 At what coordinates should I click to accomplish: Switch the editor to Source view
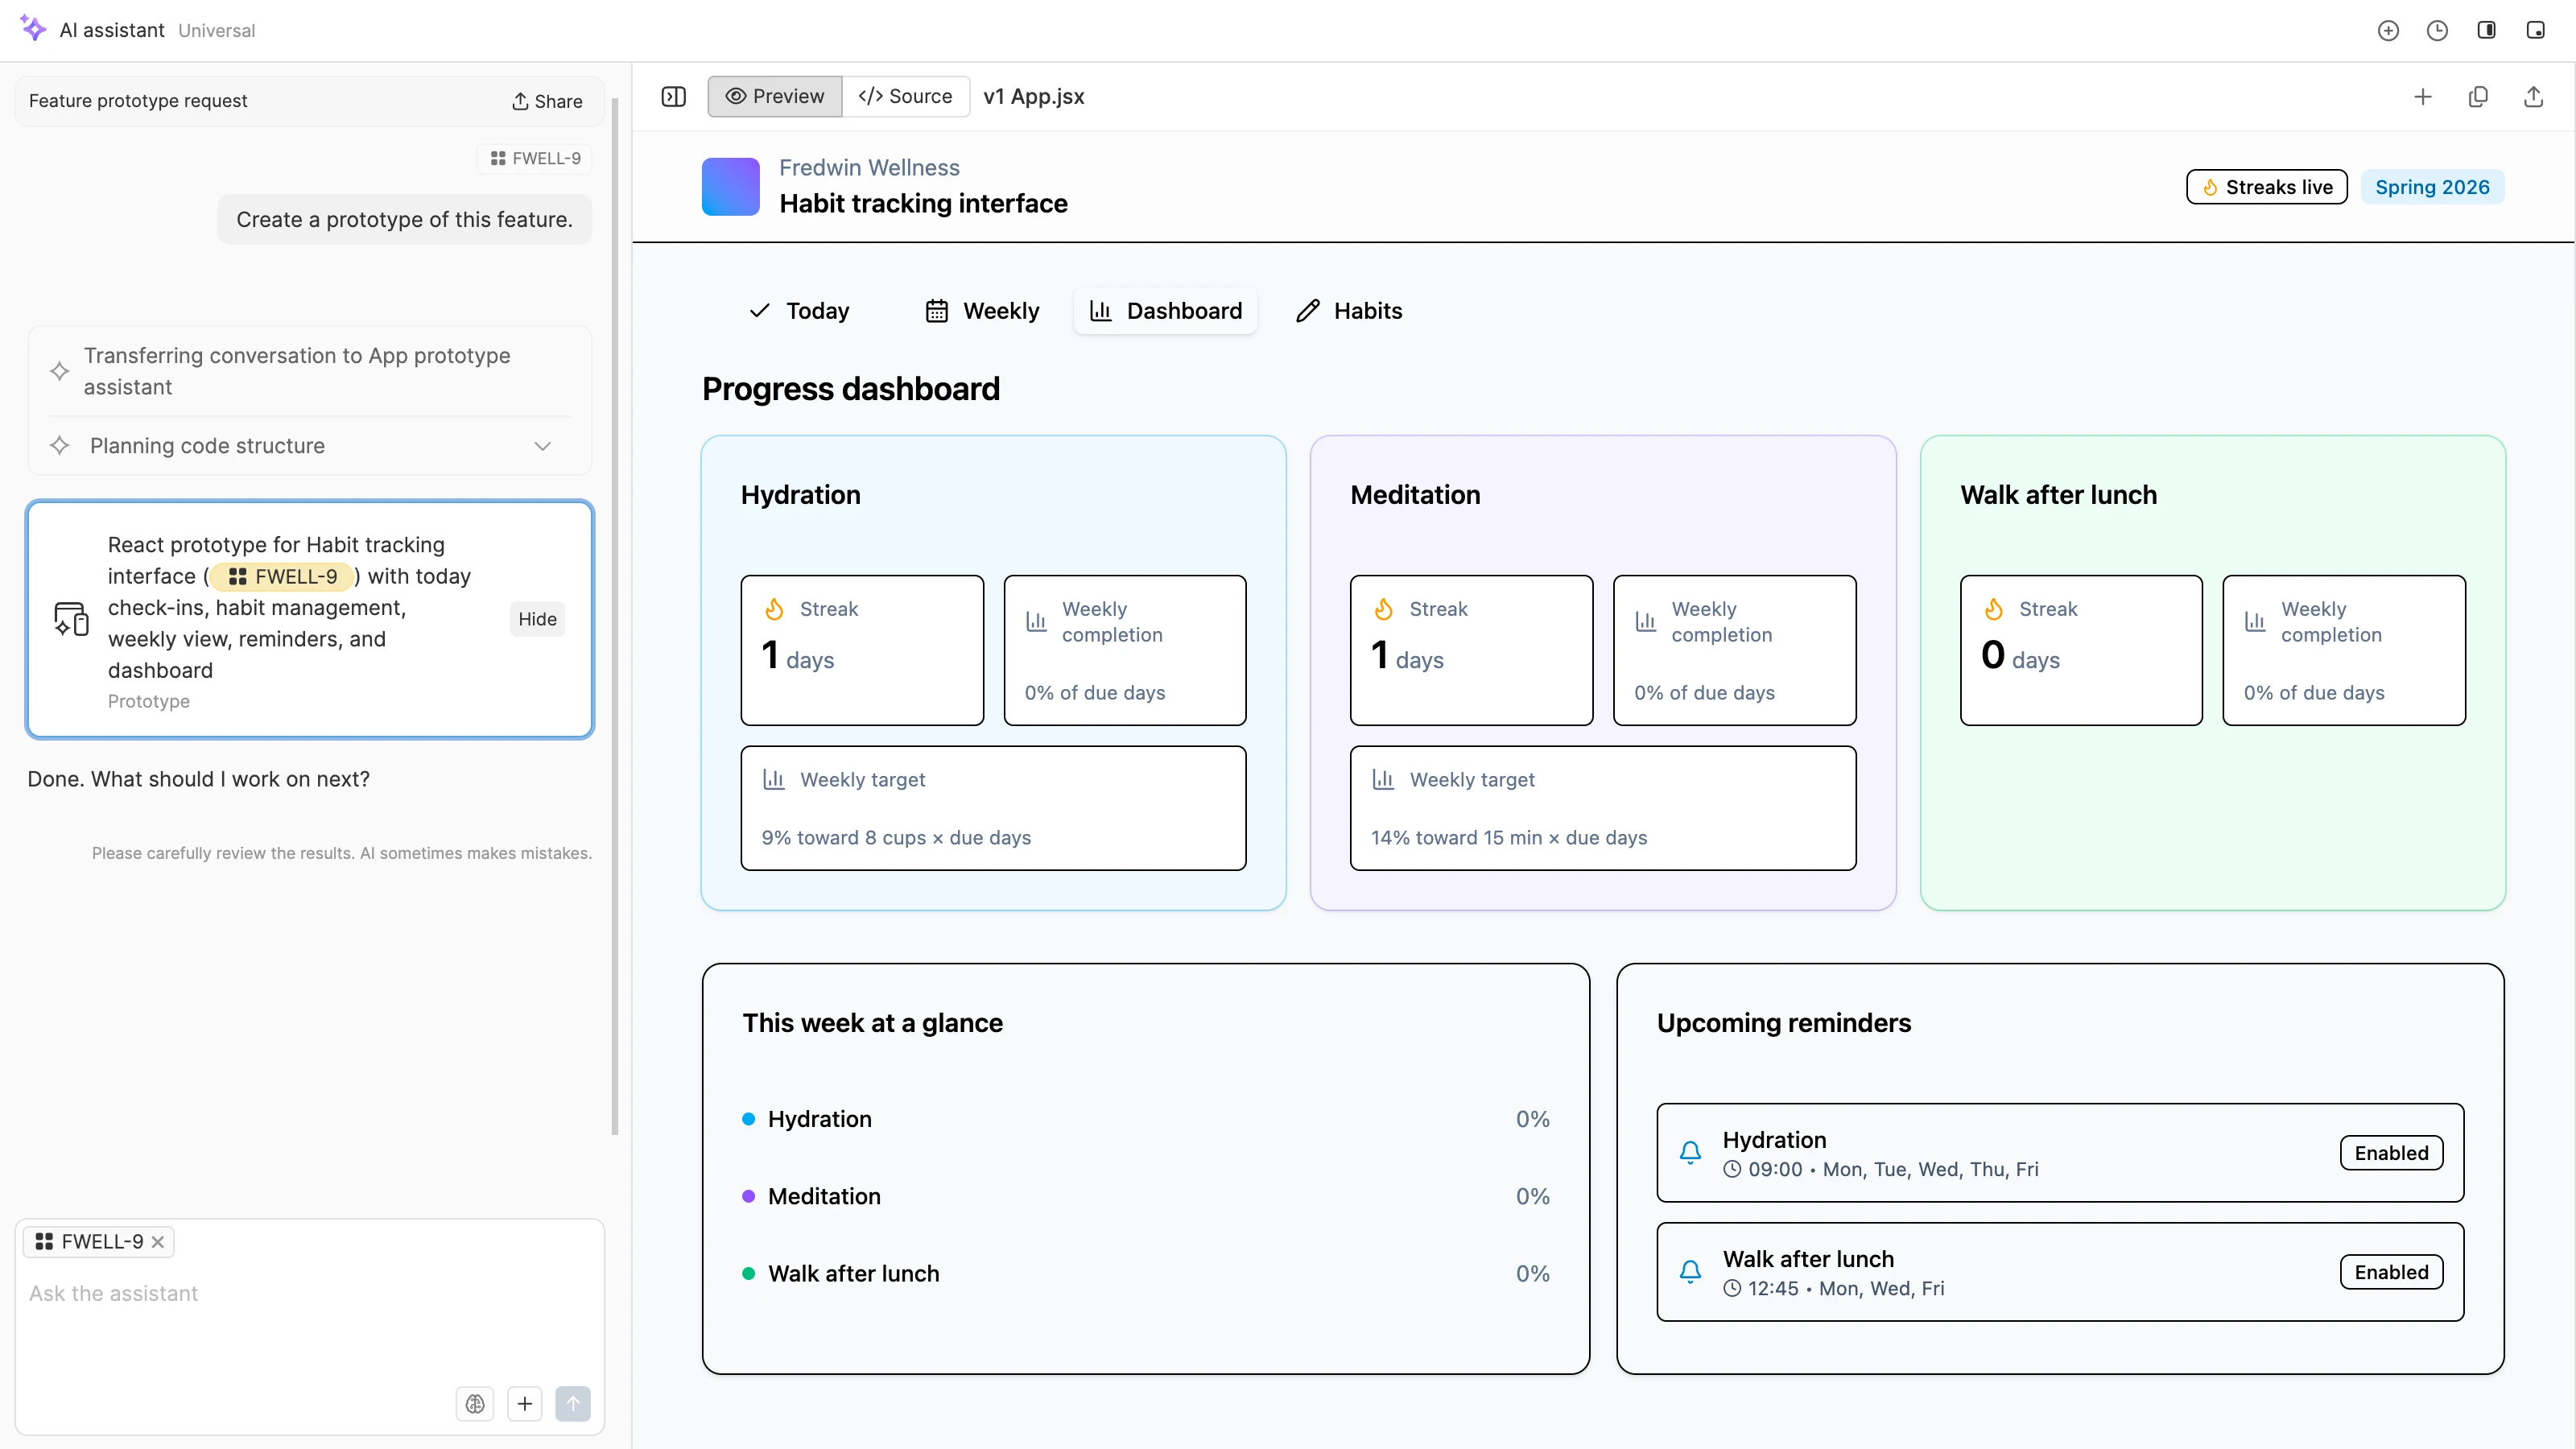click(x=905, y=96)
